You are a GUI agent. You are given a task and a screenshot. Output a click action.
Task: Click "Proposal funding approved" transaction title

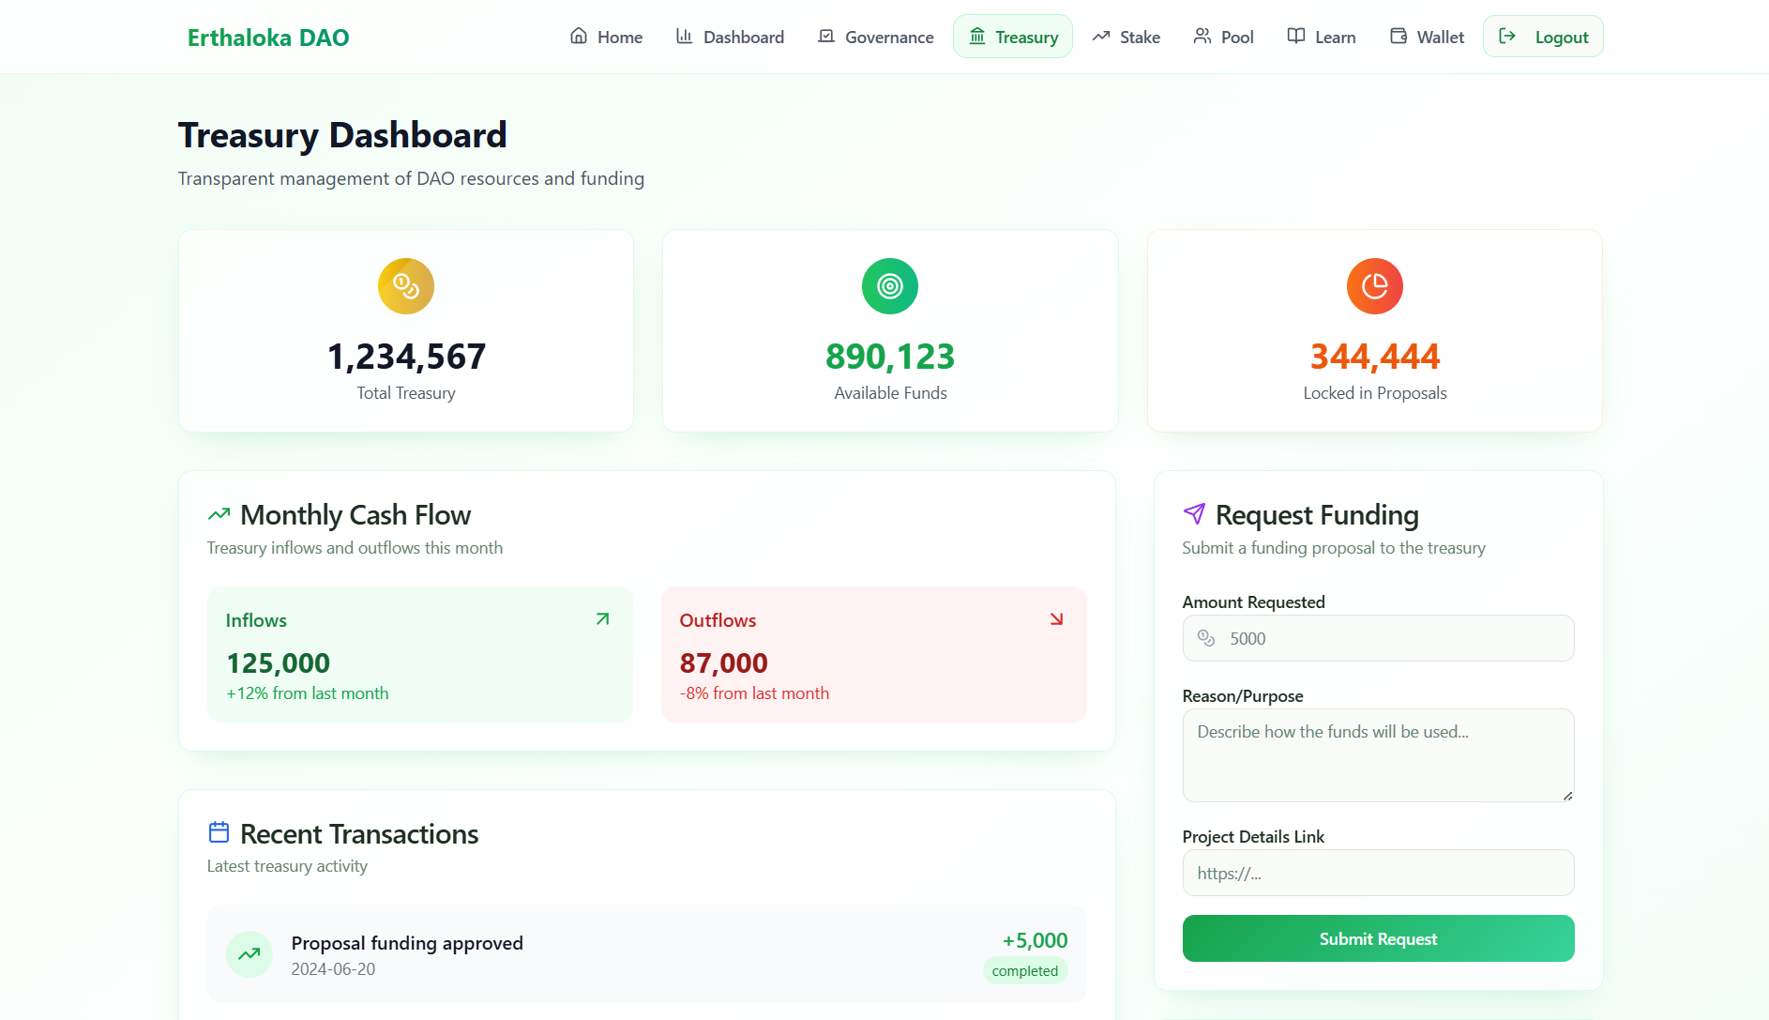tap(407, 943)
